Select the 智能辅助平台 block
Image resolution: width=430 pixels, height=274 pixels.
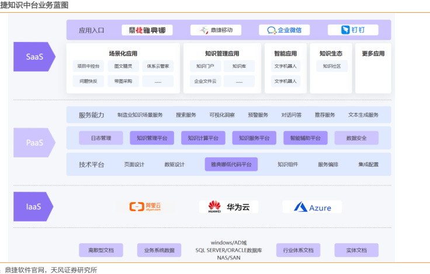coord(305,138)
